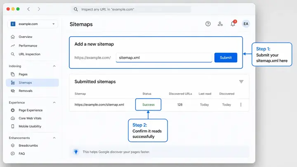Image resolution: width=297 pixels, height=167 pixels.
Task: Click the Sitemap column header
Action: tap(80, 94)
